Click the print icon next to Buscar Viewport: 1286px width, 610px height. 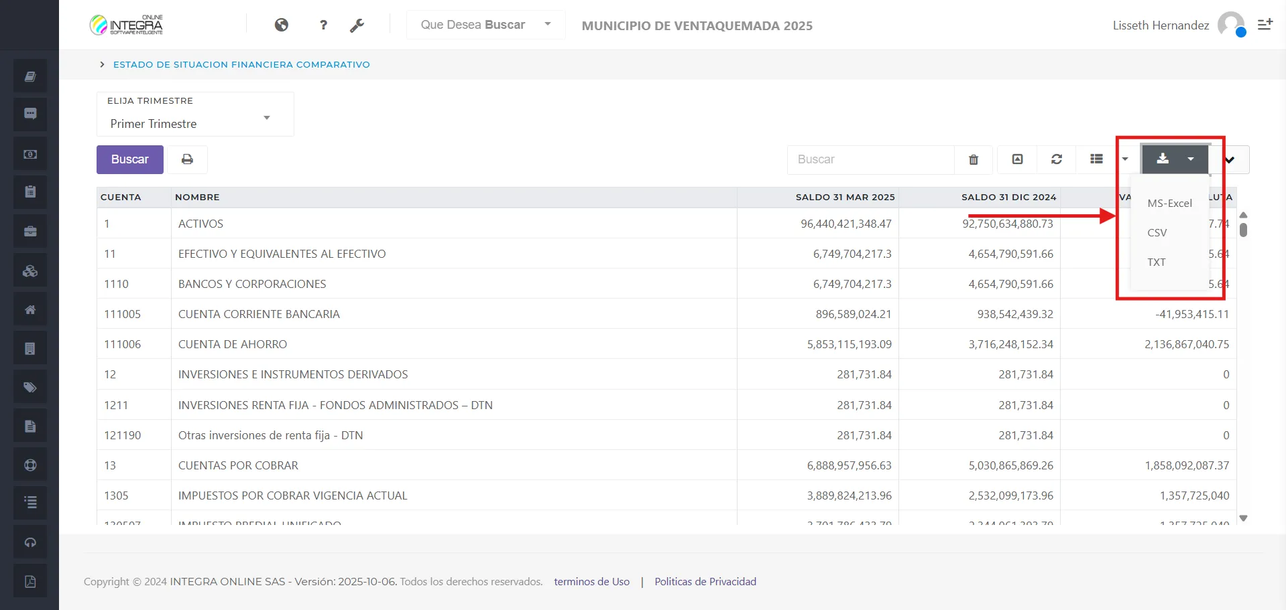187,159
